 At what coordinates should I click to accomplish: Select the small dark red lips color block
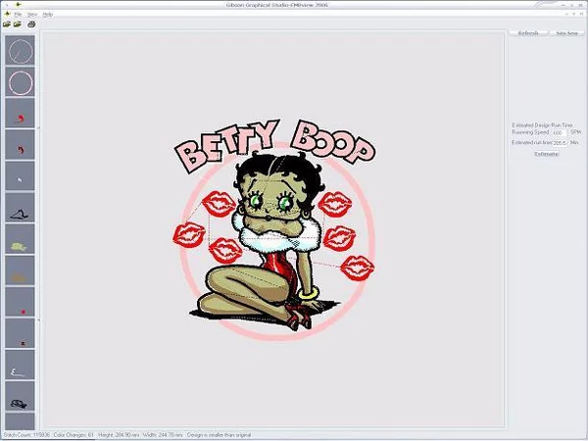click(20, 145)
